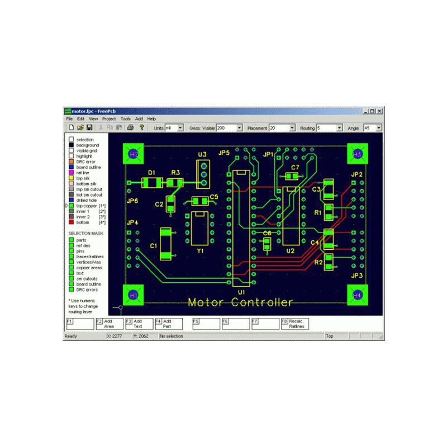The height and width of the screenshot is (447, 447).
Task: Create a new file with the New icon
Action: 71,128
